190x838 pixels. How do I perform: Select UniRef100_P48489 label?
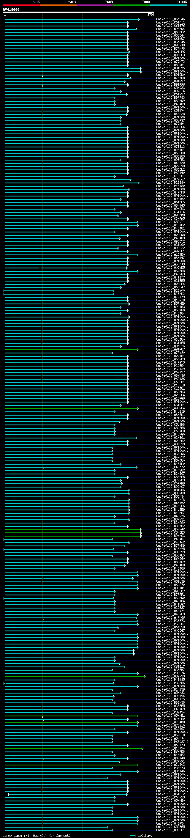pos(170,104)
